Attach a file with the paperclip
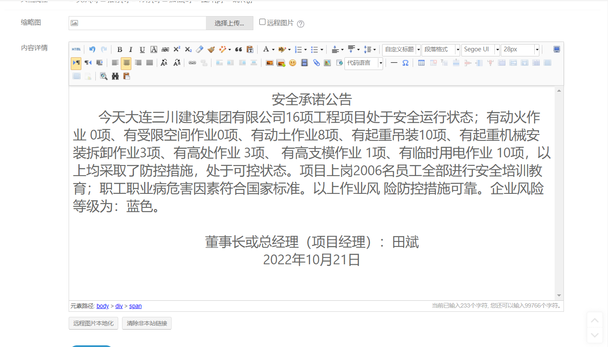 (316, 63)
